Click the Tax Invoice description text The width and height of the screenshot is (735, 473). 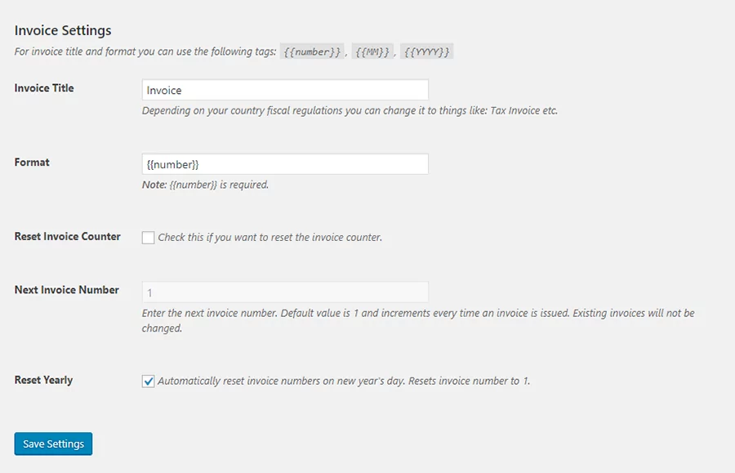click(350, 110)
